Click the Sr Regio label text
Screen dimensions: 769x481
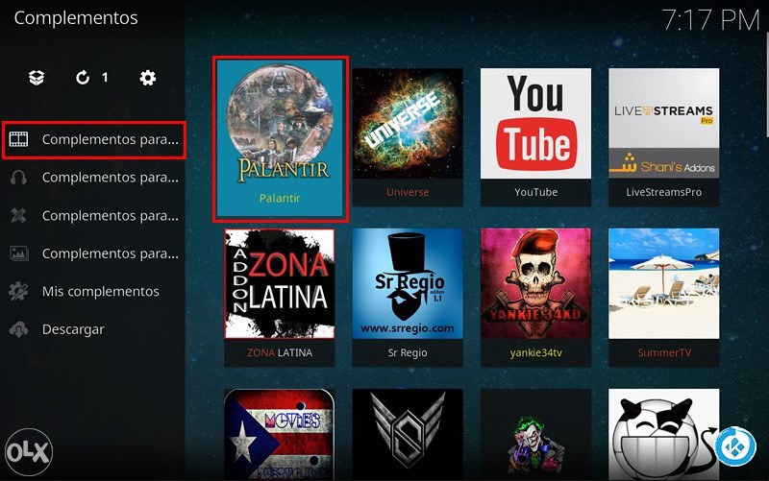tap(408, 352)
